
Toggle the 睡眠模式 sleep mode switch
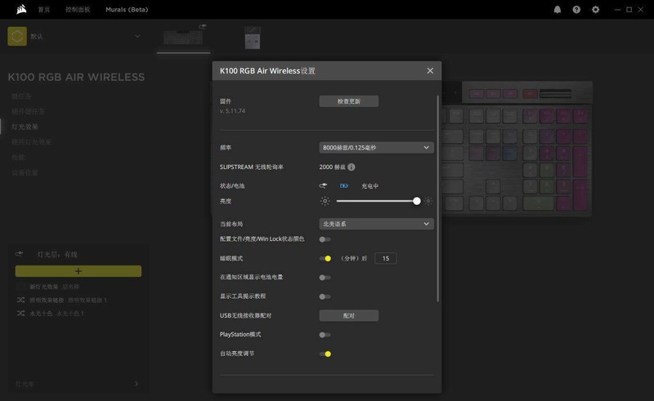tap(325, 258)
